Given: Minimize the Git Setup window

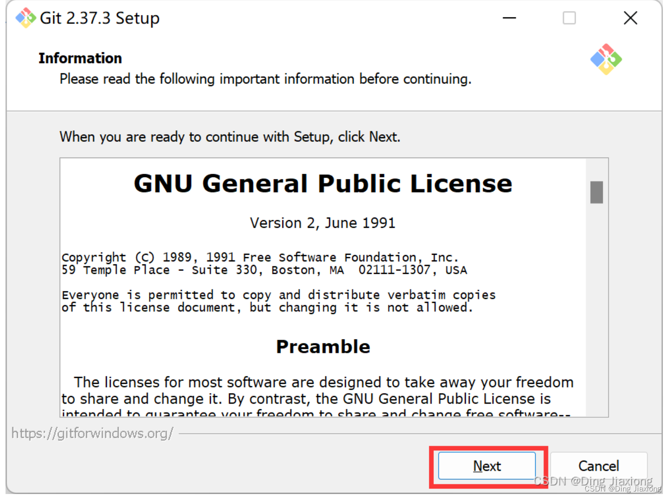Looking at the screenshot, I should point(509,18).
